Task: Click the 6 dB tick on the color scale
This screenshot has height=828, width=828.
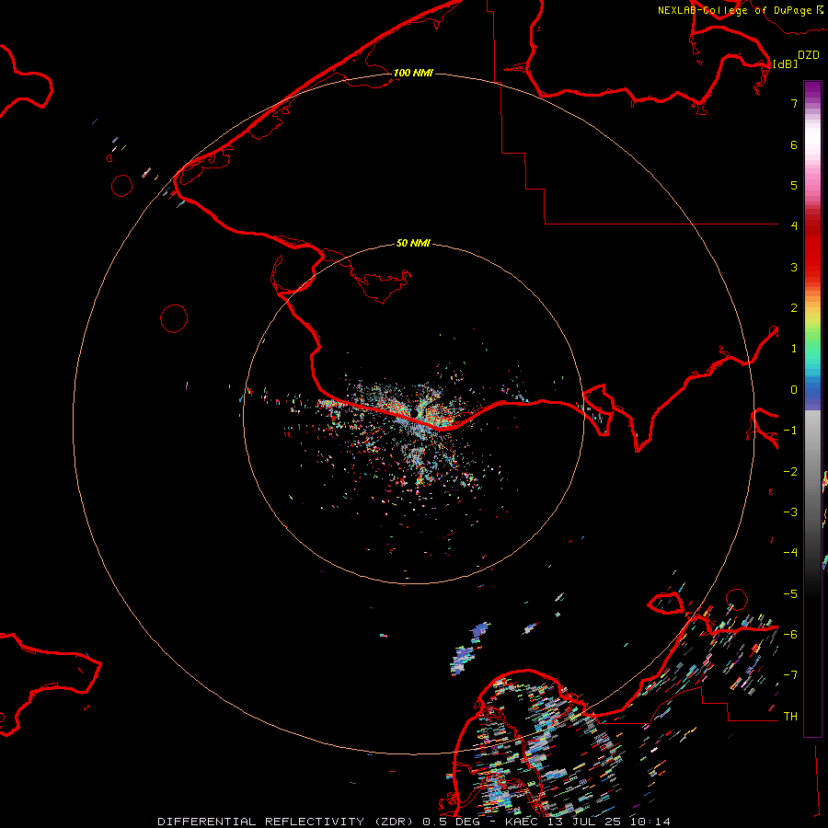Action: click(x=794, y=144)
